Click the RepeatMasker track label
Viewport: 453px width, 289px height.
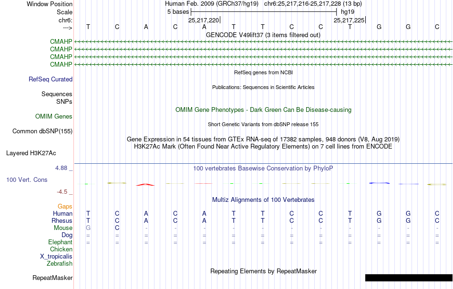52,278
